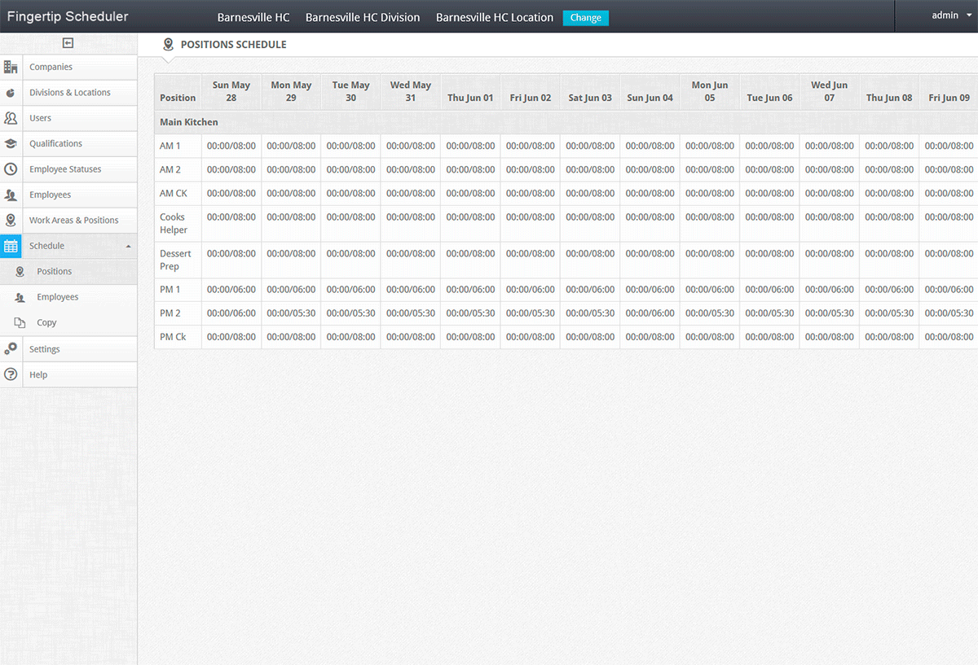Open Barnesville HC Division from the top bar

pos(362,16)
